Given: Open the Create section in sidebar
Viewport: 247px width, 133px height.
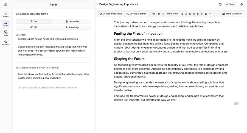Looking at the screenshot, I should 6,14.
